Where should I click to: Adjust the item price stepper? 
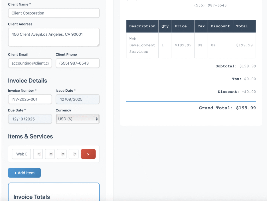click(x=50, y=154)
